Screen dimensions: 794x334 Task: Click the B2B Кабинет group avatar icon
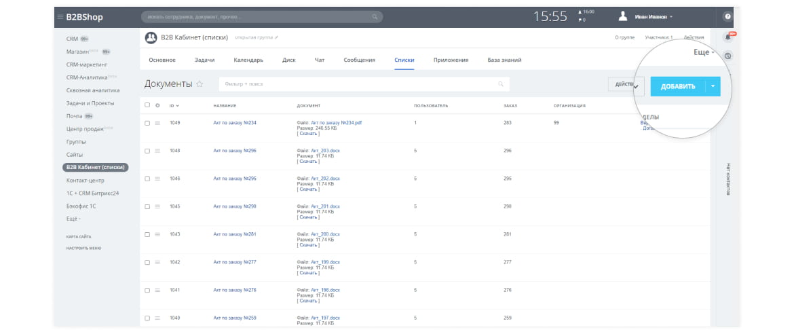151,37
